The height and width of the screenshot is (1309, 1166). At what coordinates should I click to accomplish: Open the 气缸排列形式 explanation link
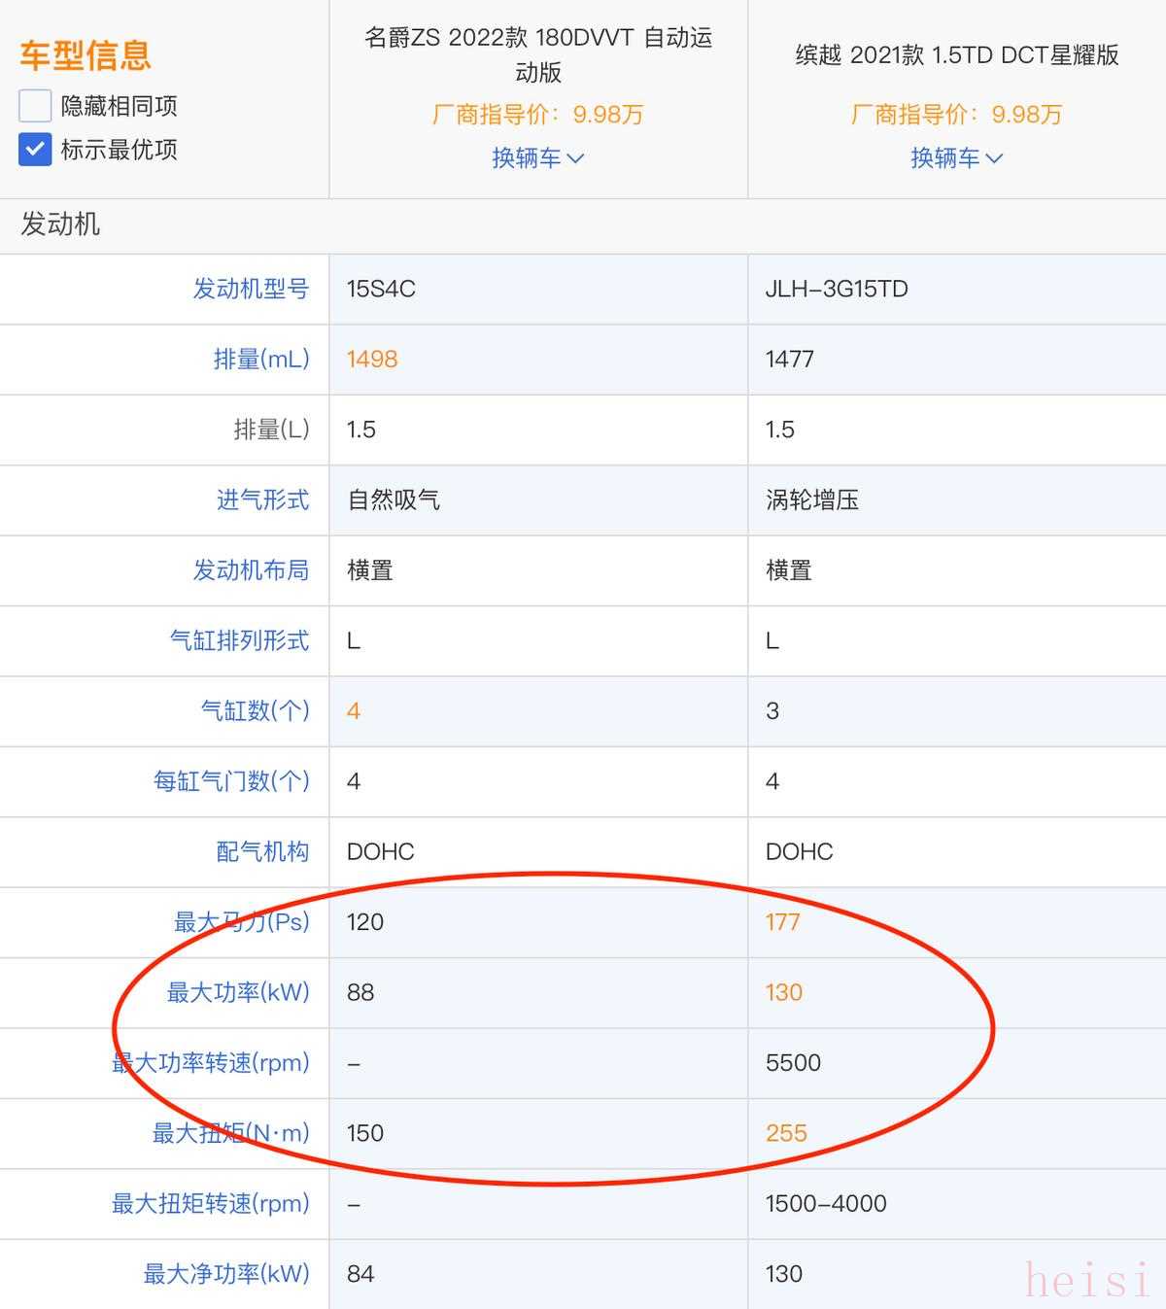pyautogui.click(x=239, y=640)
